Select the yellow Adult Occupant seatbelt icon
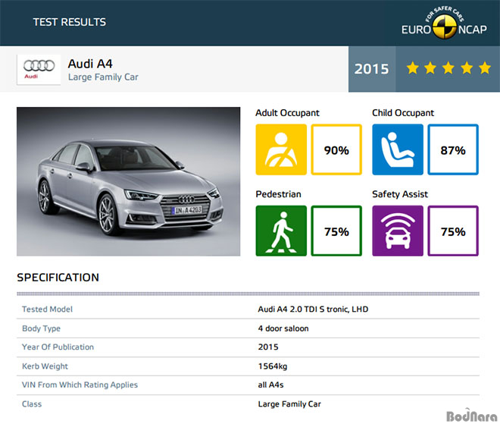 pos(281,149)
